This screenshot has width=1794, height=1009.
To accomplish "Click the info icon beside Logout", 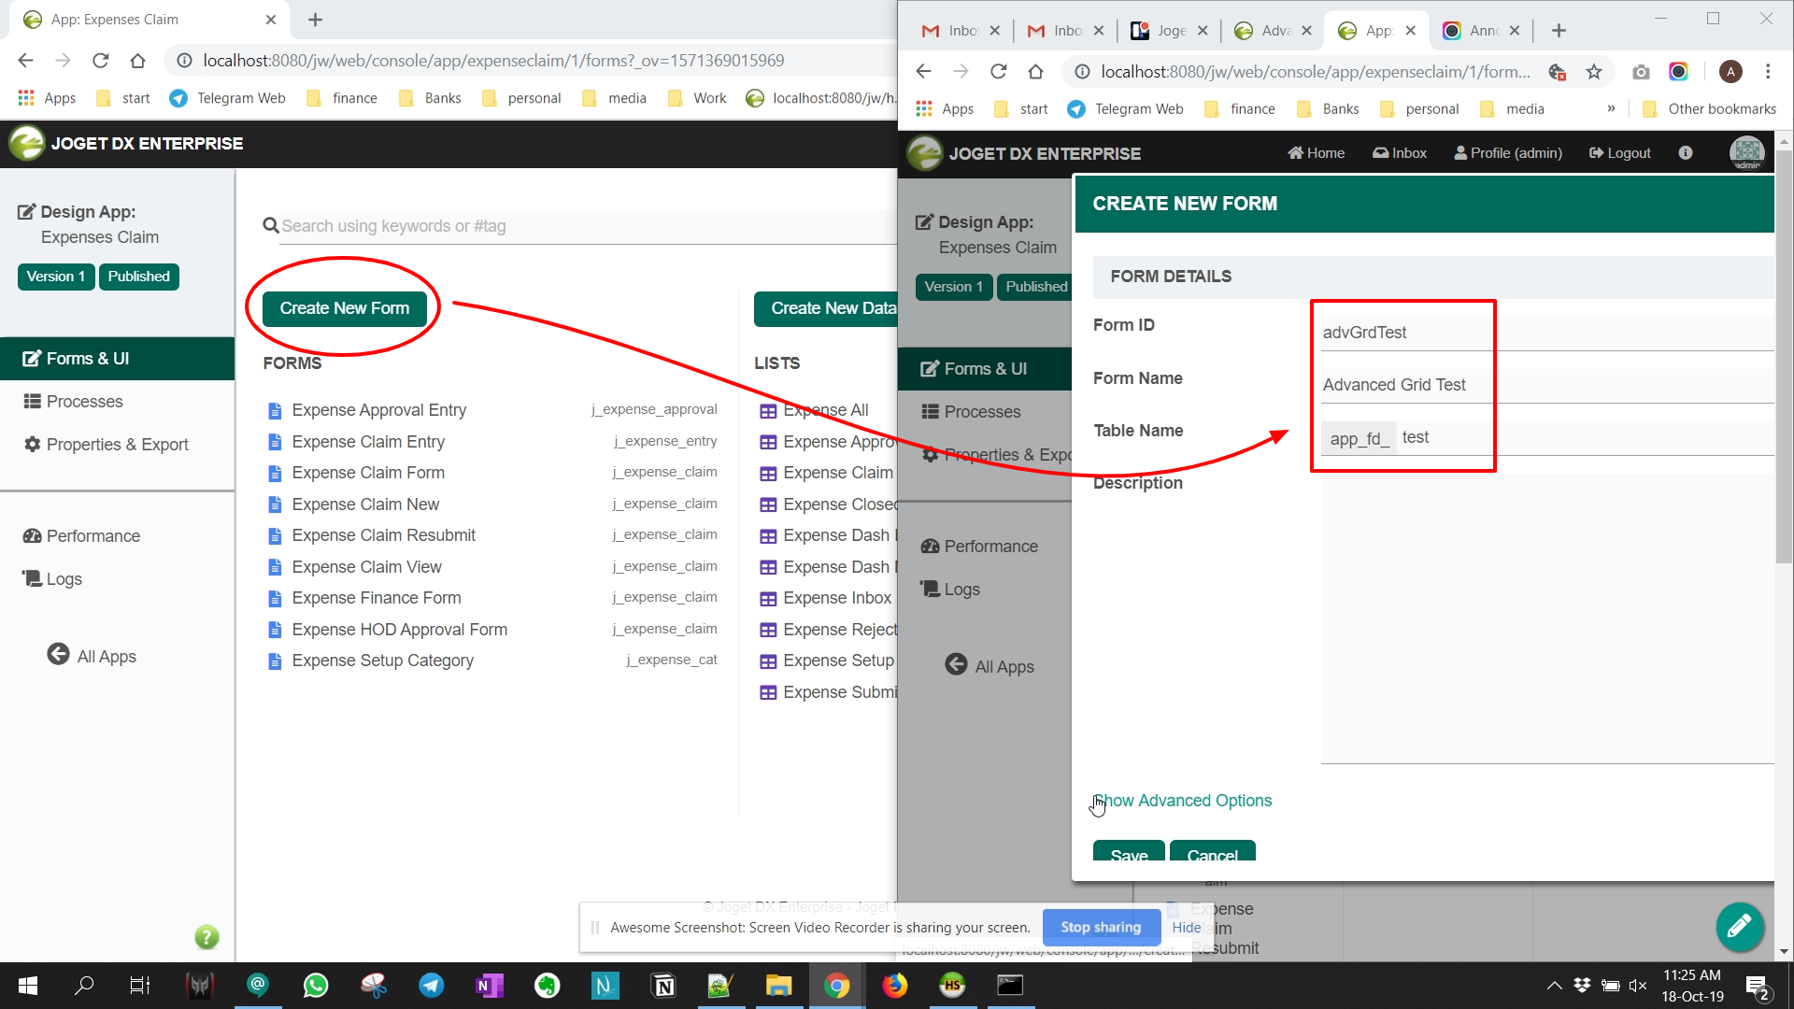I will (1686, 153).
